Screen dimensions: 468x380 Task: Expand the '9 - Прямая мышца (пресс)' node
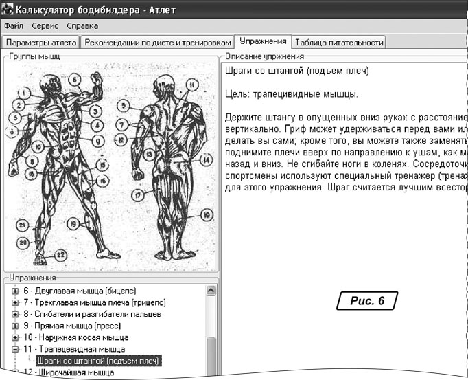tap(15, 326)
